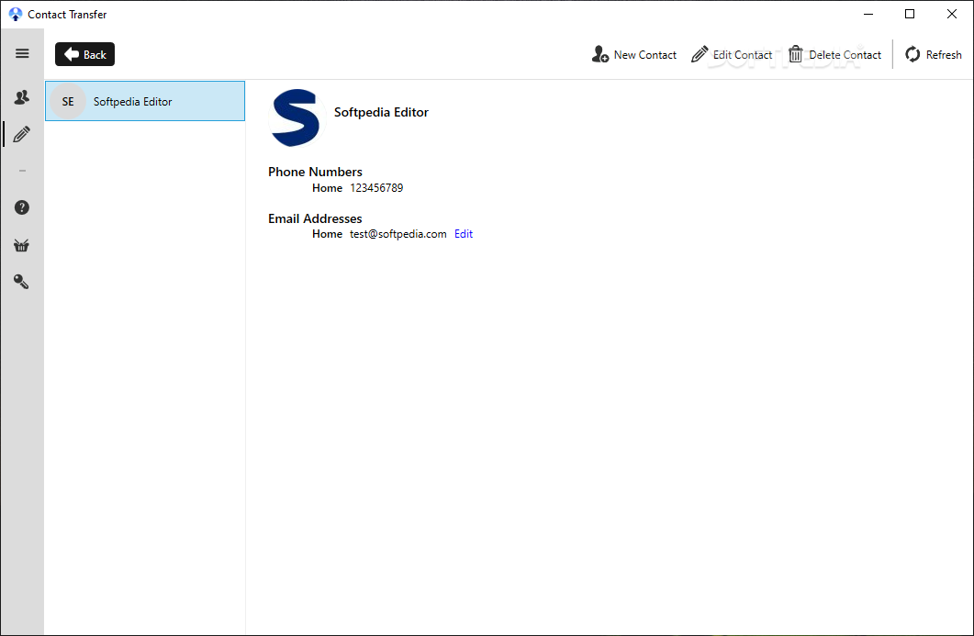Select Softpedia Editor in the contact list

(x=145, y=101)
